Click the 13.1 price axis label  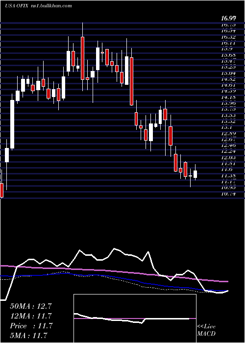pos(227,127)
